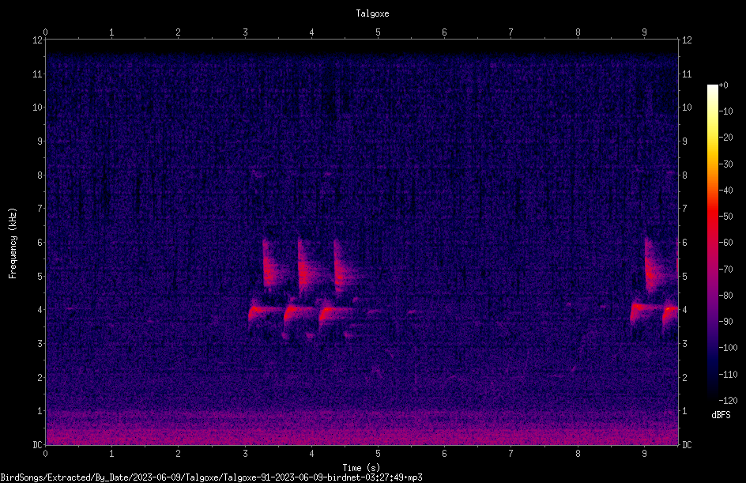Click the "DC" label on the right frequency axis
Image resolution: width=746 pixels, height=483 pixels.
tap(687, 445)
